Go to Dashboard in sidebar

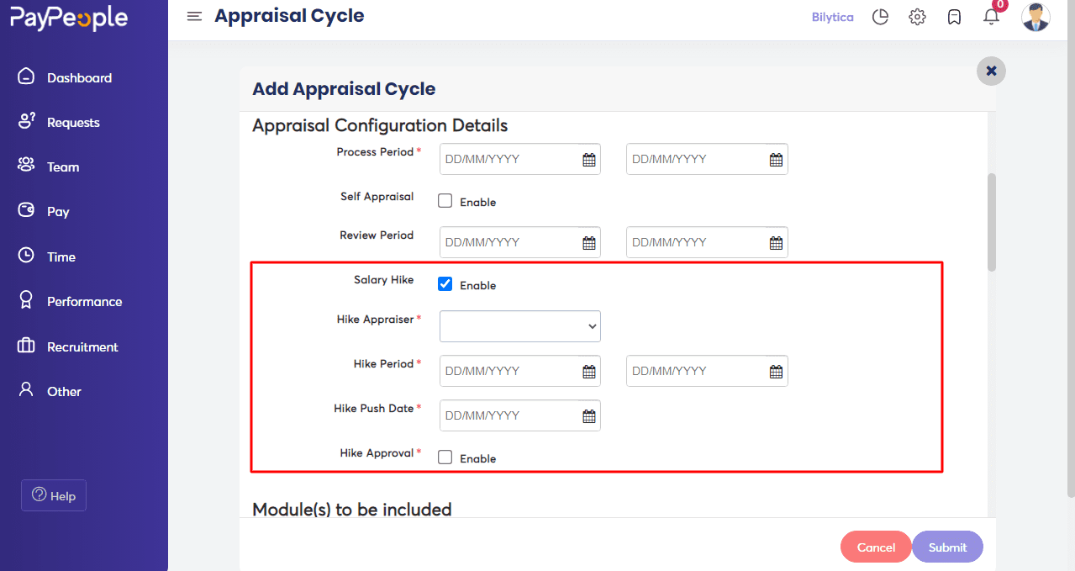(79, 77)
